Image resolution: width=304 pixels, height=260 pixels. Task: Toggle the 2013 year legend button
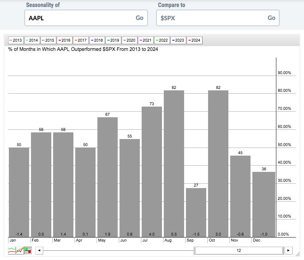tap(16, 40)
